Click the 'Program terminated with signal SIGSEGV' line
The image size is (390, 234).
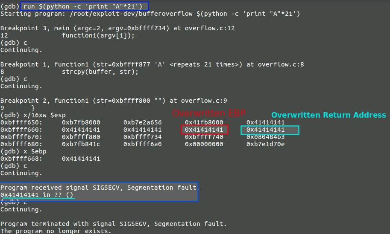pos(113,224)
